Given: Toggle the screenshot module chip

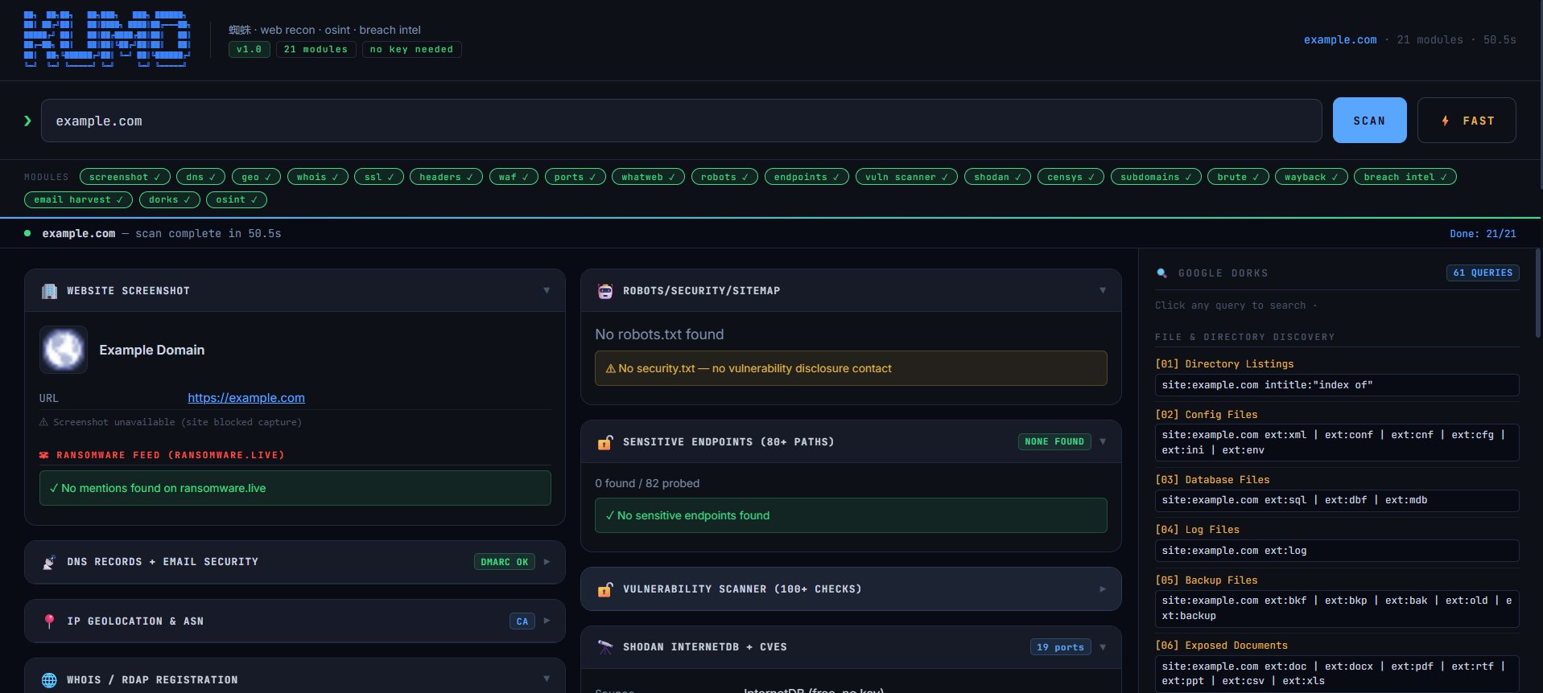Looking at the screenshot, I should (125, 177).
